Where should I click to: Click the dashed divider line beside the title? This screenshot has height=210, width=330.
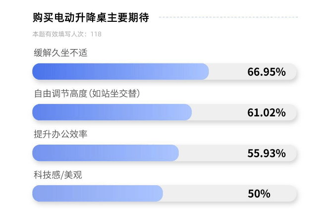click(228, 17)
